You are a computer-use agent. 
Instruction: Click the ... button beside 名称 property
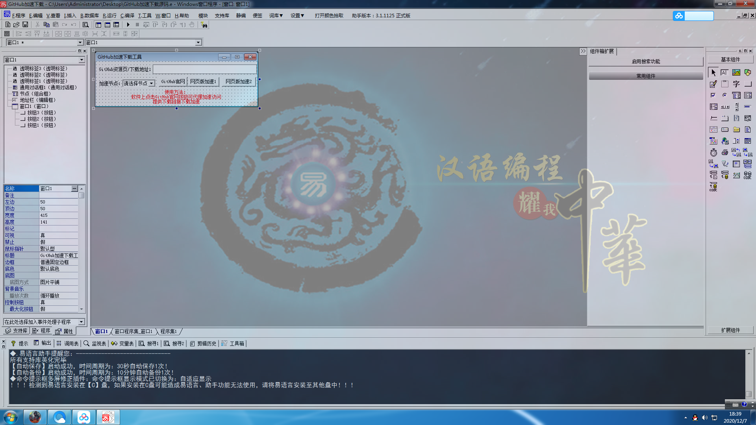[x=74, y=189]
